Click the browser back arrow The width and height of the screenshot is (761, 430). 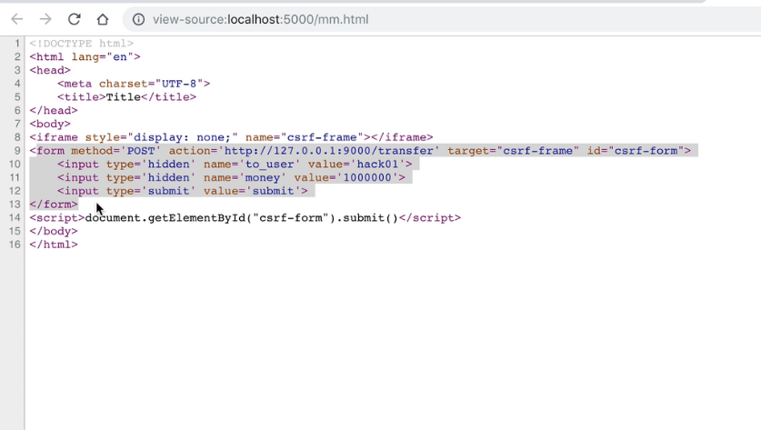tap(17, 19)
